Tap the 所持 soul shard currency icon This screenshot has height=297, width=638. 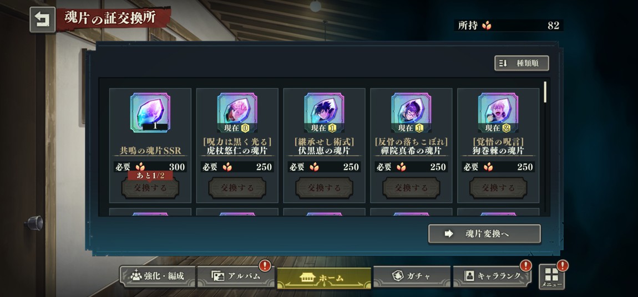pyautogui.click(x=486, y=25)
